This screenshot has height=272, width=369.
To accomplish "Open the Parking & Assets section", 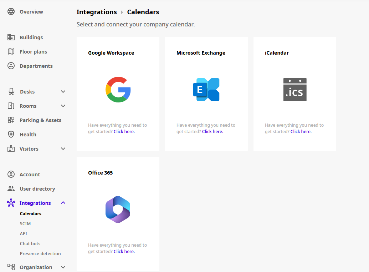I will click(x=11, y=120).
